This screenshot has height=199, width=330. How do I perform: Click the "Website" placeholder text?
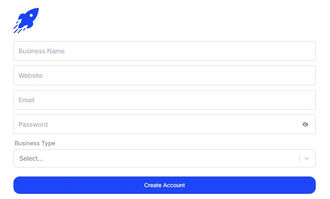[x=30, y=75]
